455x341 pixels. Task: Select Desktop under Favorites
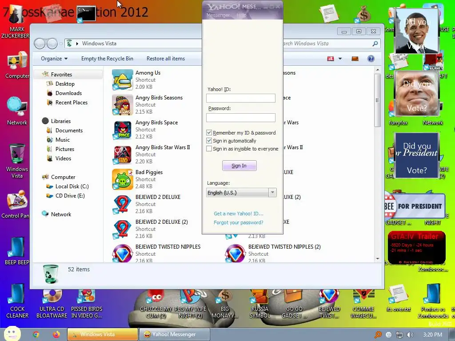point(65,84)
